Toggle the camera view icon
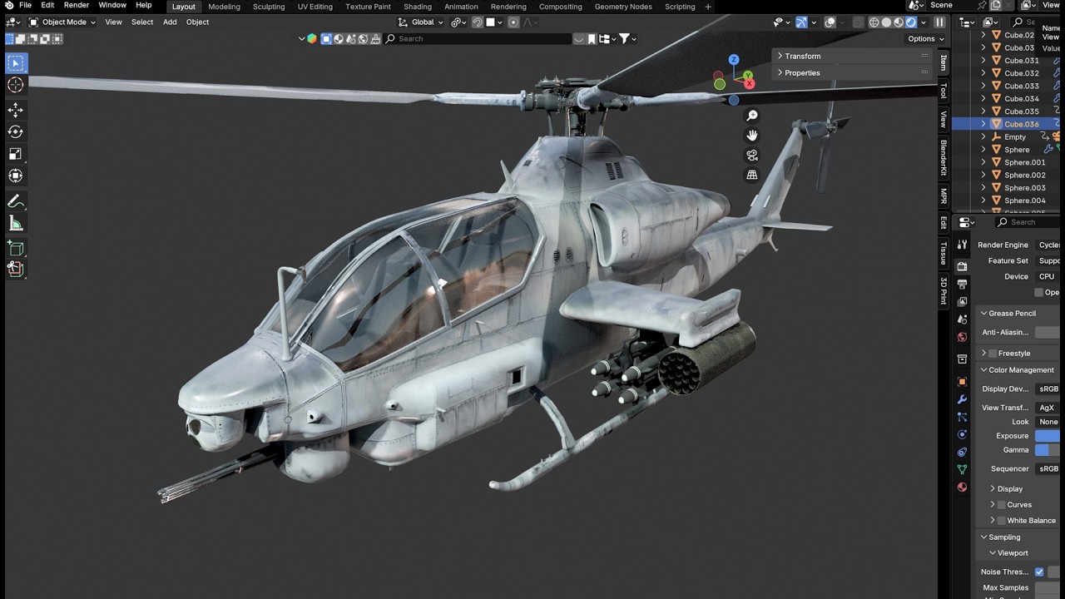1065x599 pixels. 752,156
